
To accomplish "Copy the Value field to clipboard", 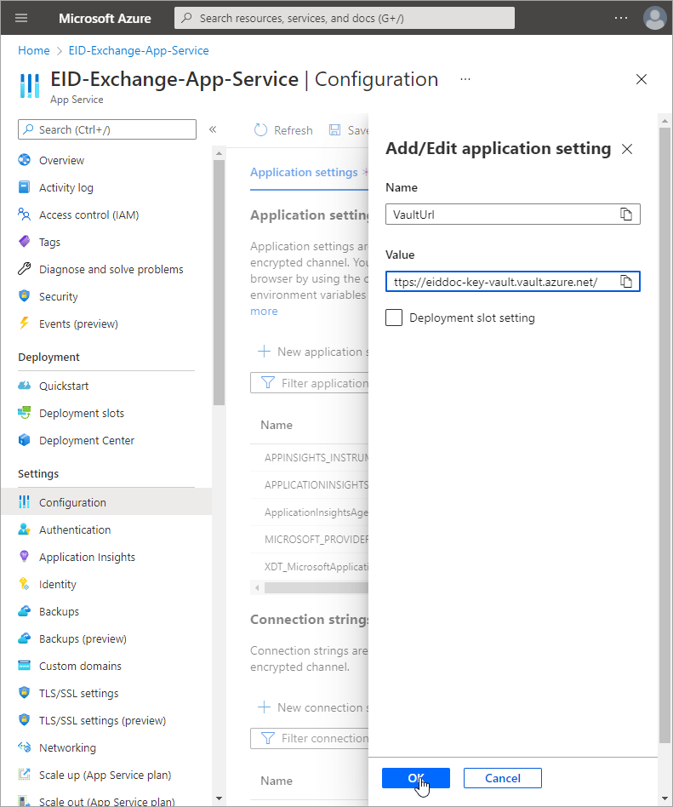I will pyautogui.click(x=626, y=282).
